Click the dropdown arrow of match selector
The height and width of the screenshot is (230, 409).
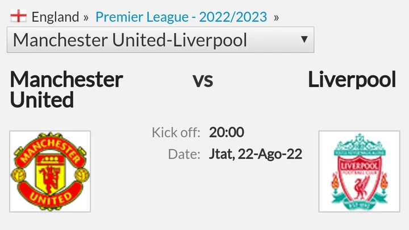(304, 40)
